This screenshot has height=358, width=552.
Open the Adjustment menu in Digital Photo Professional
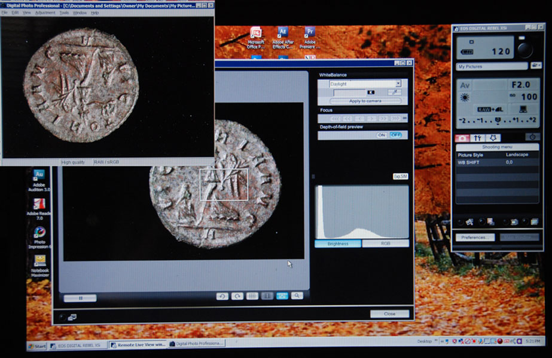pos(45,13)
